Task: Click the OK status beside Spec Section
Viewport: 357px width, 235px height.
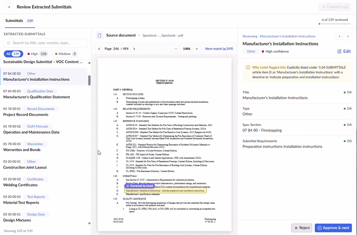Action: (348, 125)
